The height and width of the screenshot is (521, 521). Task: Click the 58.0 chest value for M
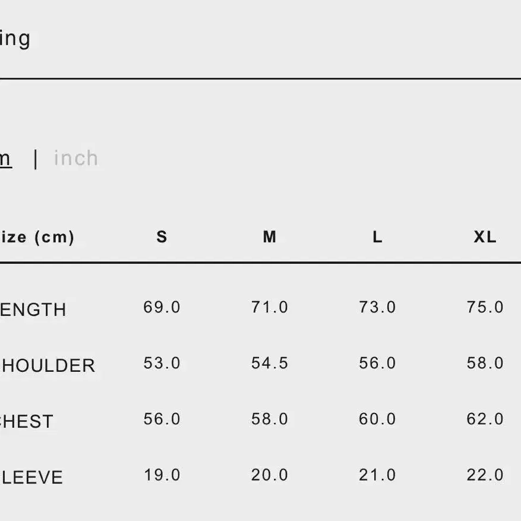pos(270,419)
